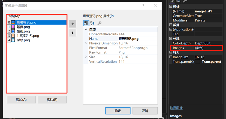
Task: Select the Tag property row
Action: 197,34
